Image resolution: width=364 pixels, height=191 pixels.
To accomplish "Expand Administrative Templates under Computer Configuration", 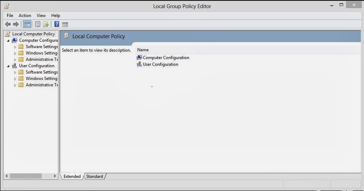I will point(15,60).
